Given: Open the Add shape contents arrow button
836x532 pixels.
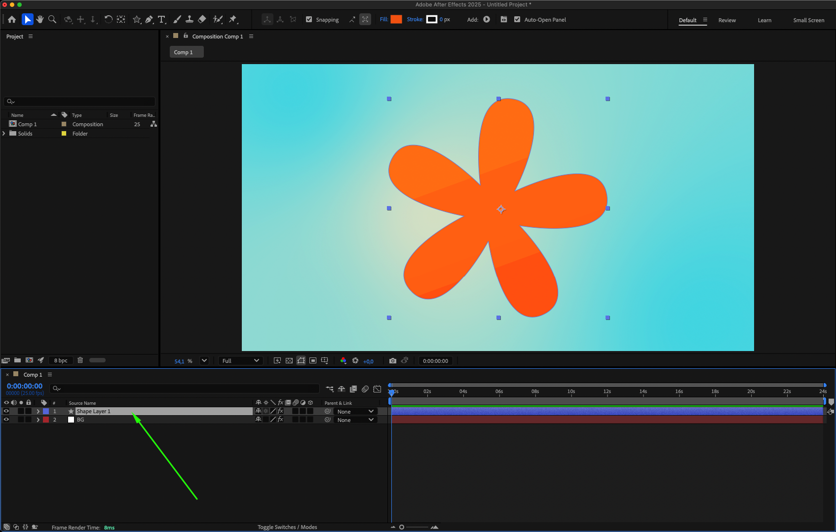Looking at the screenshot, I should [487, 20].
